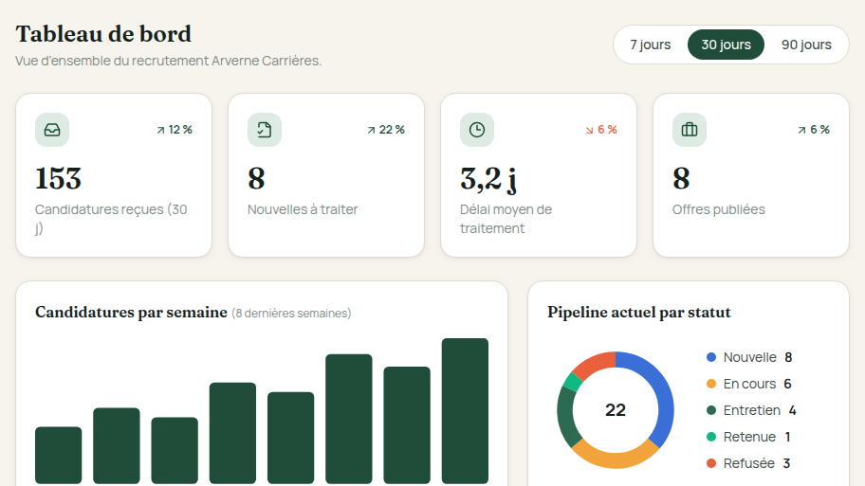Click the En cours legend label
The width and height of the screenshot is (865, 486).
[x=749, y=384]
